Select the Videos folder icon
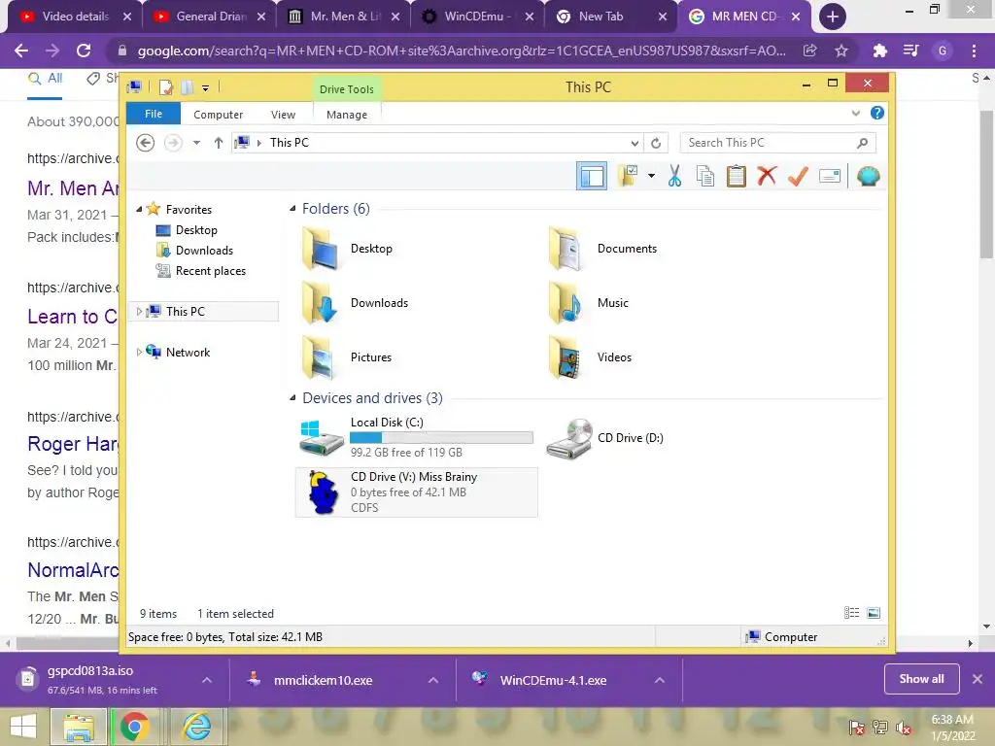995x746 pixels. tap(565, 357)
